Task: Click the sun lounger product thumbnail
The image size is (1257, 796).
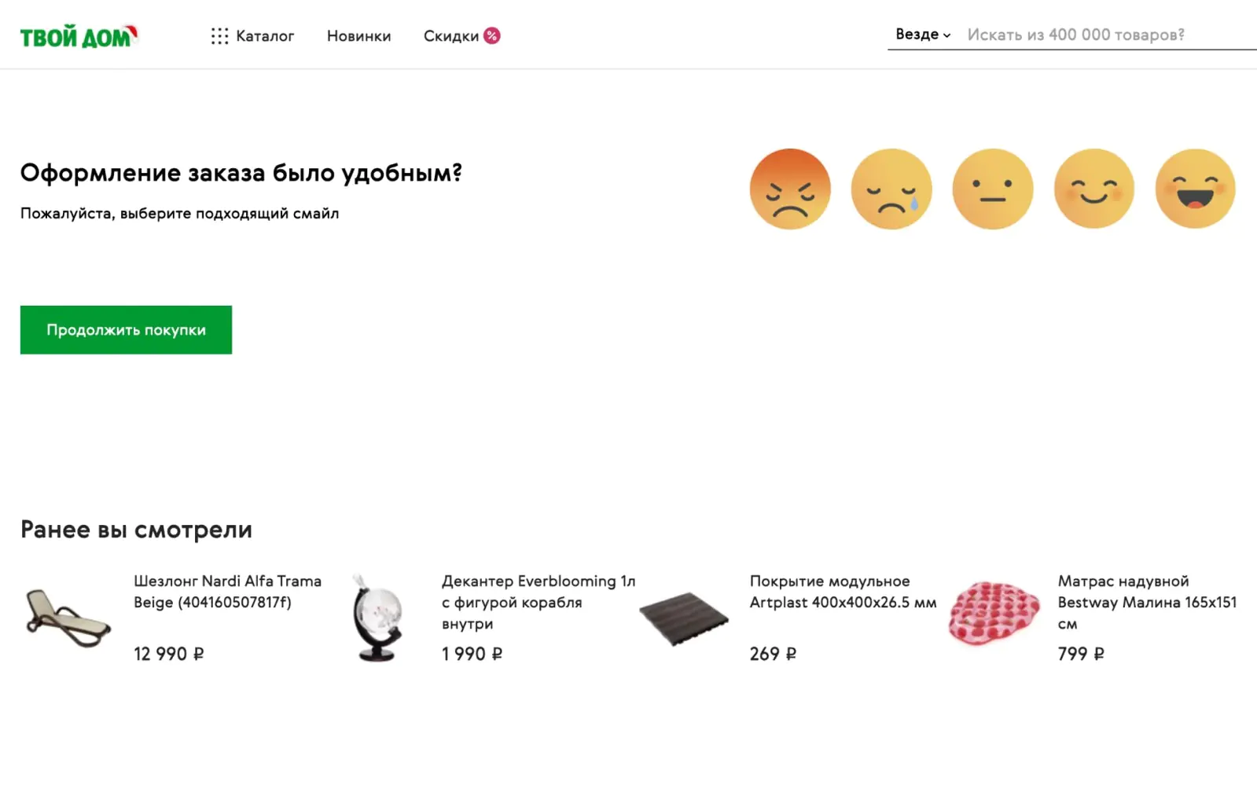Action: 68,618
